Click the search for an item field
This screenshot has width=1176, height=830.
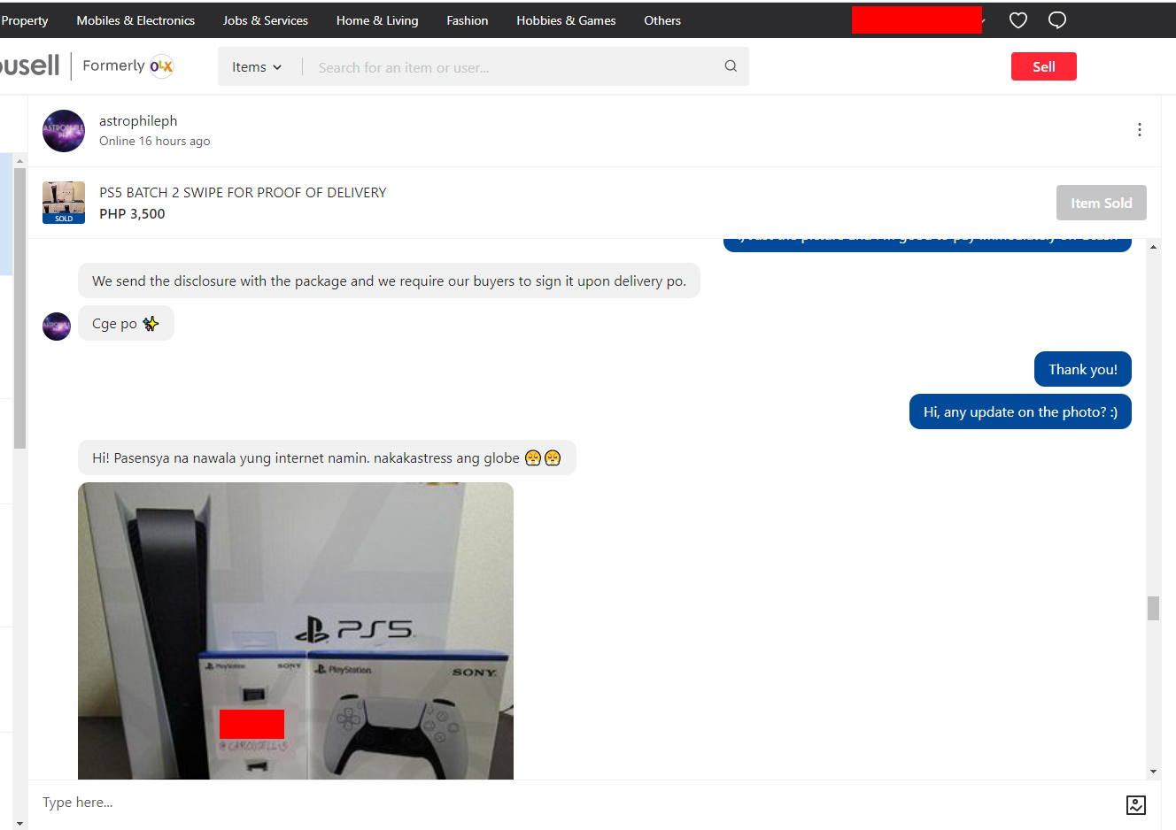(514, 67)
